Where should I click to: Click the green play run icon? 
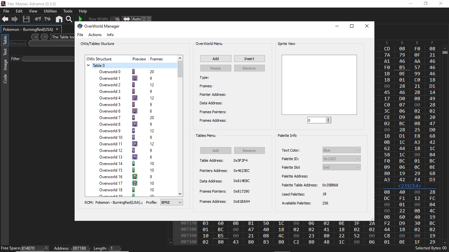click(x=80, y=19)
